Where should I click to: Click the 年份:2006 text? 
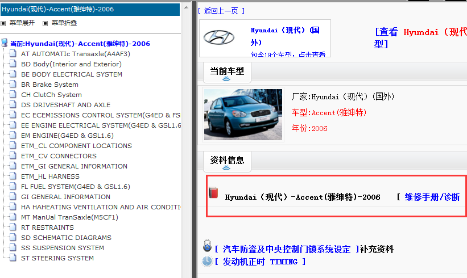[x=309, y=128]
